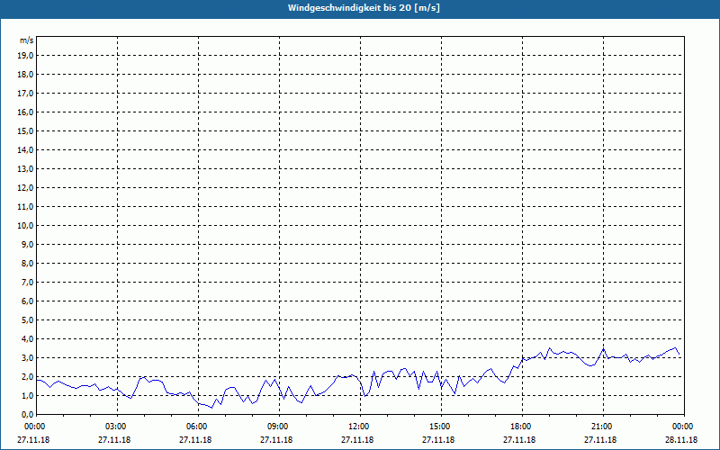Click the 12:00 time axis label
Viewport: 720px width, 450px height.
tap(361, 427)
